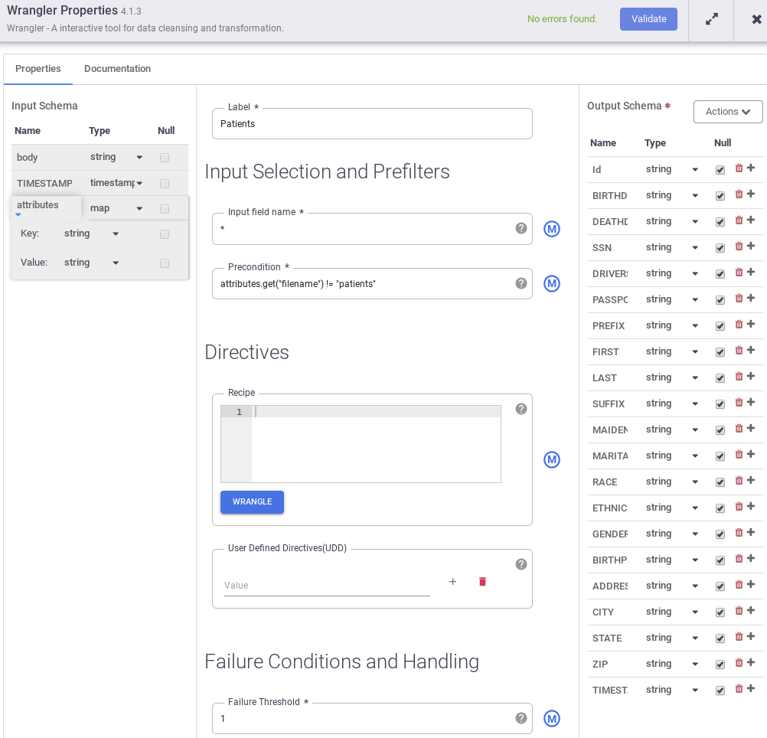The height and width of the screenshot is (738, 767).
Task: Open type dropdown for FIRST field
Action: (695, 352)
